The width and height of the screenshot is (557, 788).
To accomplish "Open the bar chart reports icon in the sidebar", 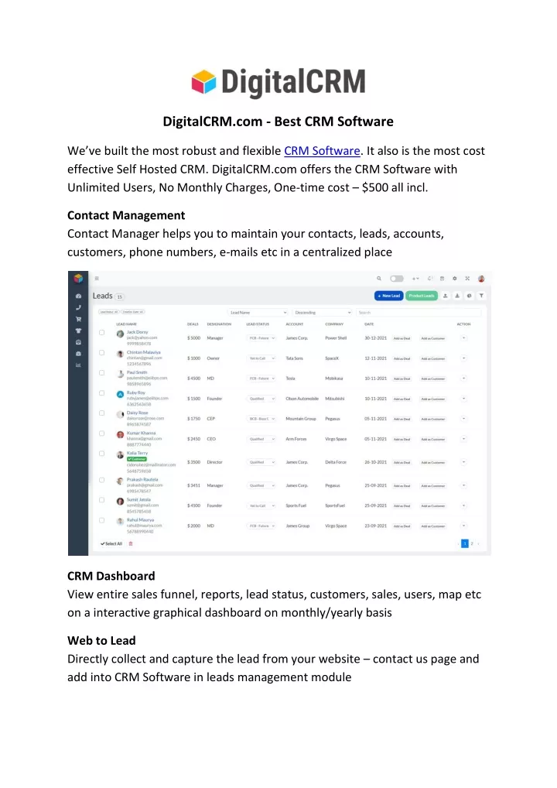I will point(78,365).
